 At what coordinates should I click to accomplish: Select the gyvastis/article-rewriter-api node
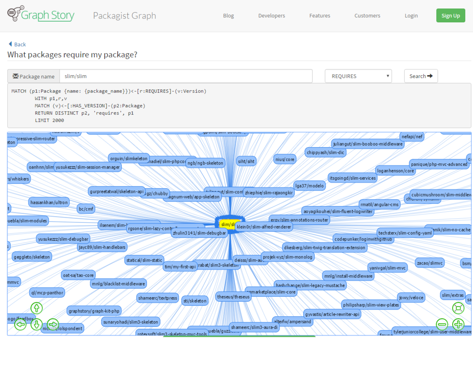click(332, 314)
